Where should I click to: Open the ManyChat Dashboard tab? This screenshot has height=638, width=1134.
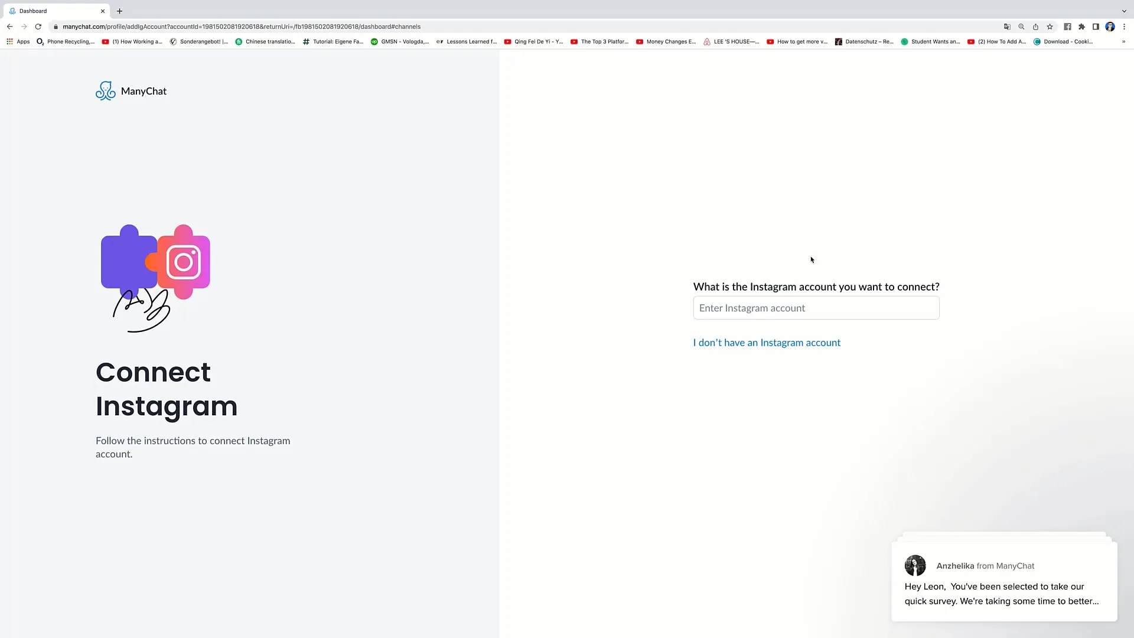point(56,10)
